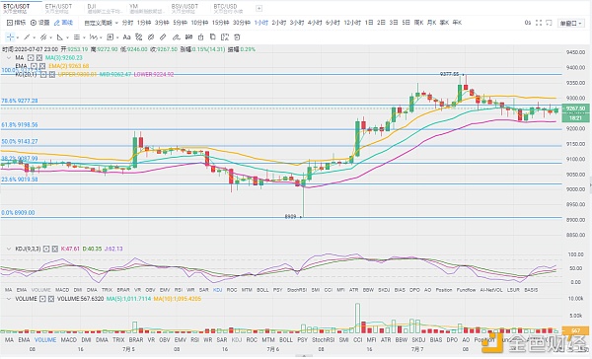Screen dimensions: 592x359
Task: Set timeframe to 5 days
Action: click(x=406, y=23)
